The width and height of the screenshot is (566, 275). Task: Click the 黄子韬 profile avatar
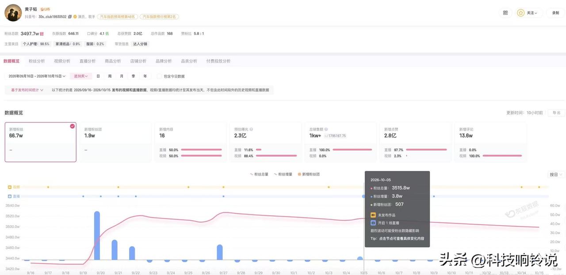(13, 13)
